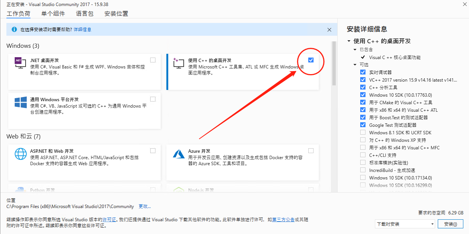This screenshot has width=469, height=234.
Task: Check 通用 Windows 平台开发 workload
Action: 153,99
